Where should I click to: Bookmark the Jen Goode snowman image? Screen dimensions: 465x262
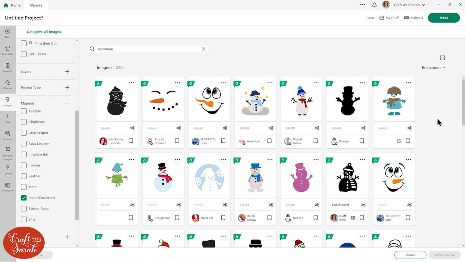coord(131,141)
